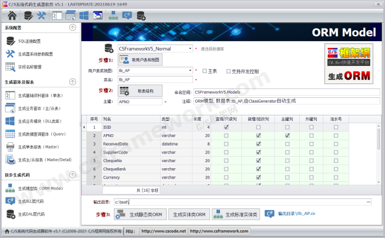Close the code generator window

pyautogui.click(x=378, y=4)
